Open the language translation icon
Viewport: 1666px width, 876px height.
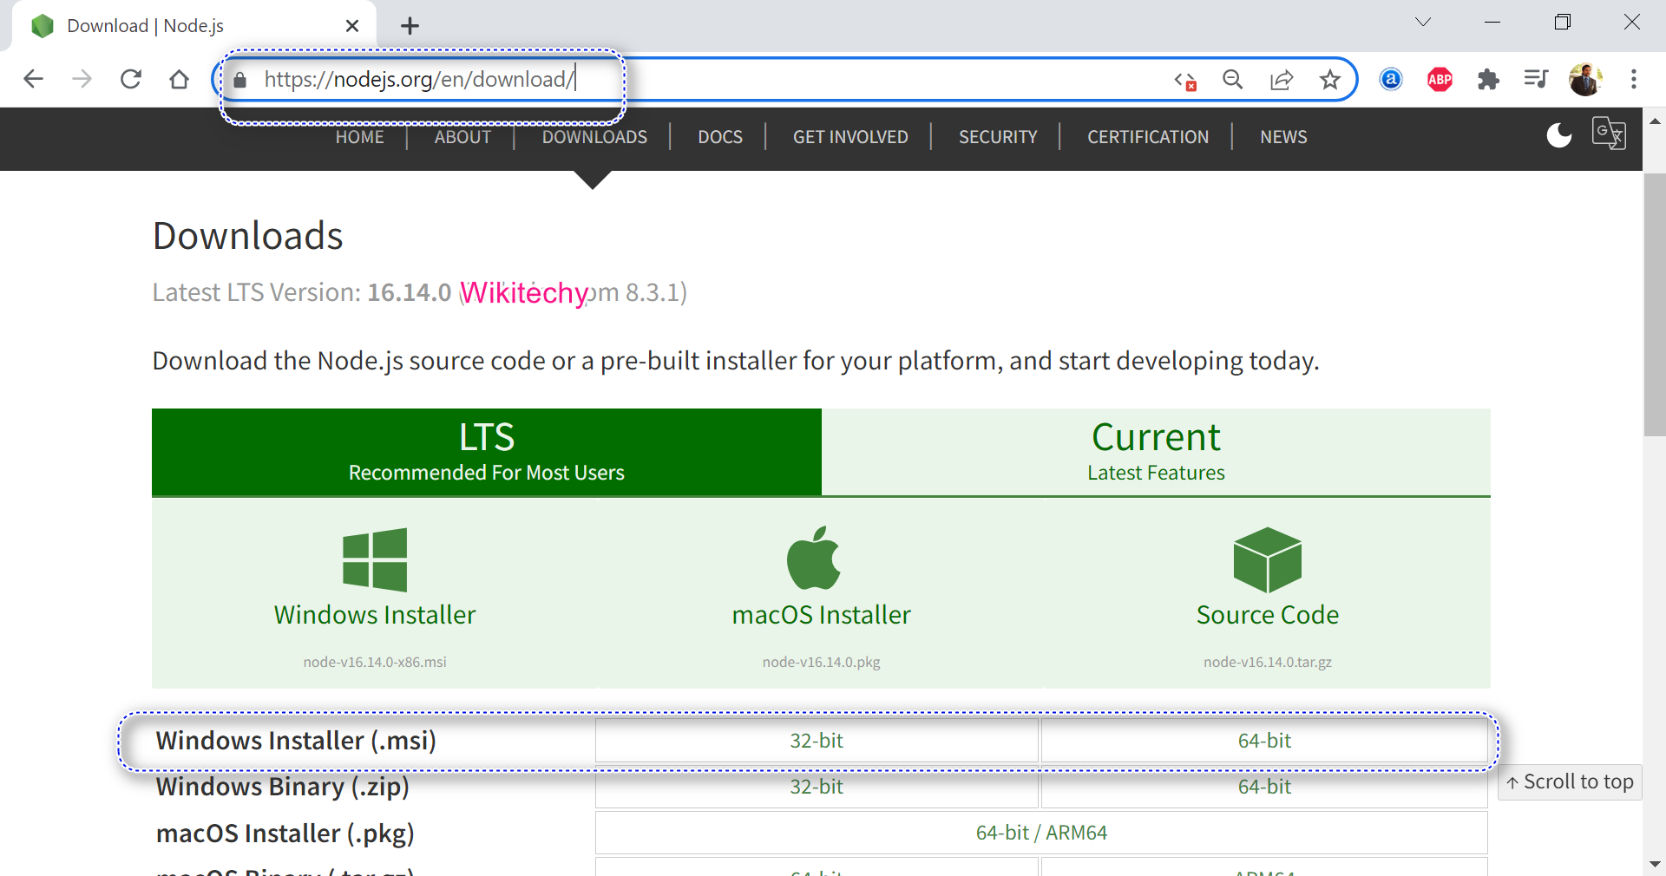coord(1609,134)
